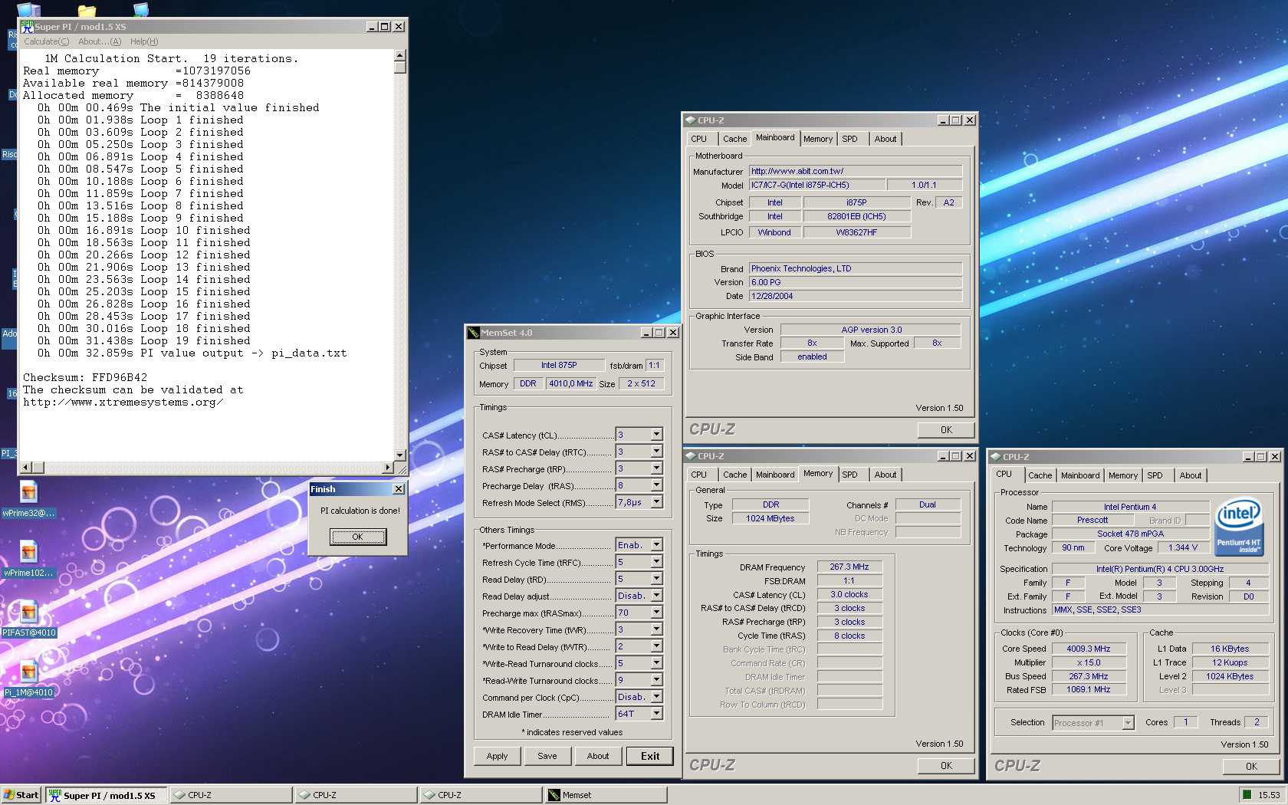This screenshot has width=1288, height=805.
Task: Click OK in Memory CPU-Z window
Action: click(947, 766)
